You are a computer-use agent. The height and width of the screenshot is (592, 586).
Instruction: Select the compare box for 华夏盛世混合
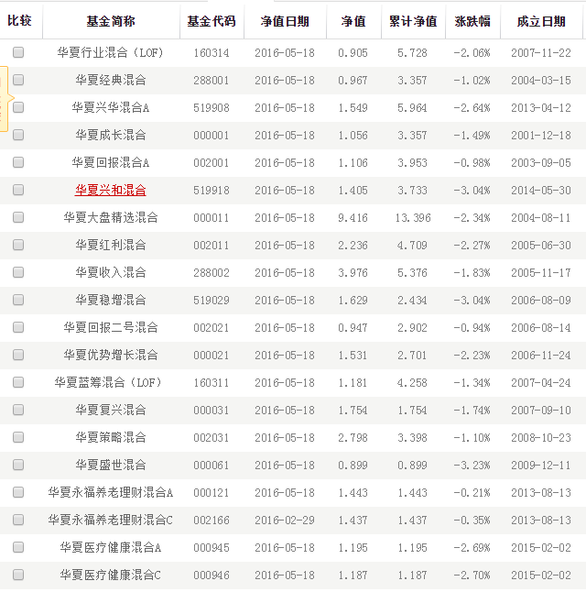coord(18,465)
